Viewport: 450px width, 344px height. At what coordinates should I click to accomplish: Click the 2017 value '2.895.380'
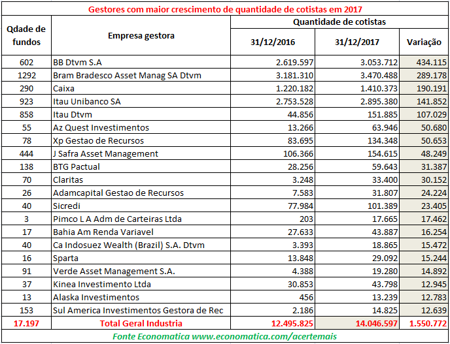pyautogui.click(x=357, y=101)
